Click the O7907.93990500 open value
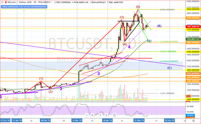The height and width of the screenshot is (124, 201). click(x=62, y=2)
